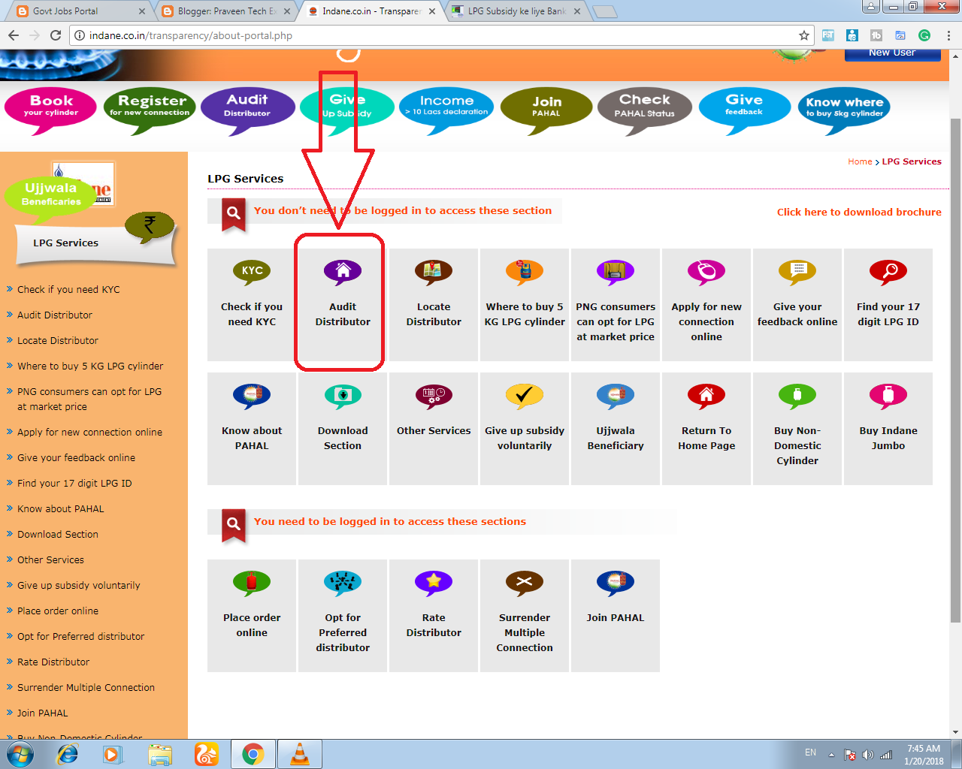The height and width of the screenshot is (769, 962).
Task: Click the Join PAHAL top bubble
Action: pos(546,109)
